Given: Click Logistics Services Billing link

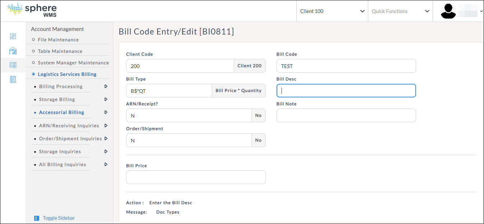Looking at the screenshot, I should [x=67, y=74].
